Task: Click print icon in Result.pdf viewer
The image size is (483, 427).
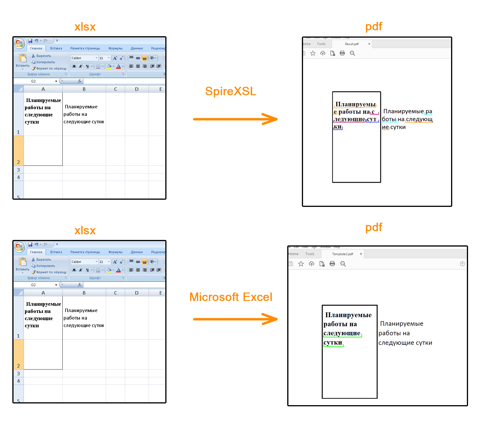Action: click(342, 53)
